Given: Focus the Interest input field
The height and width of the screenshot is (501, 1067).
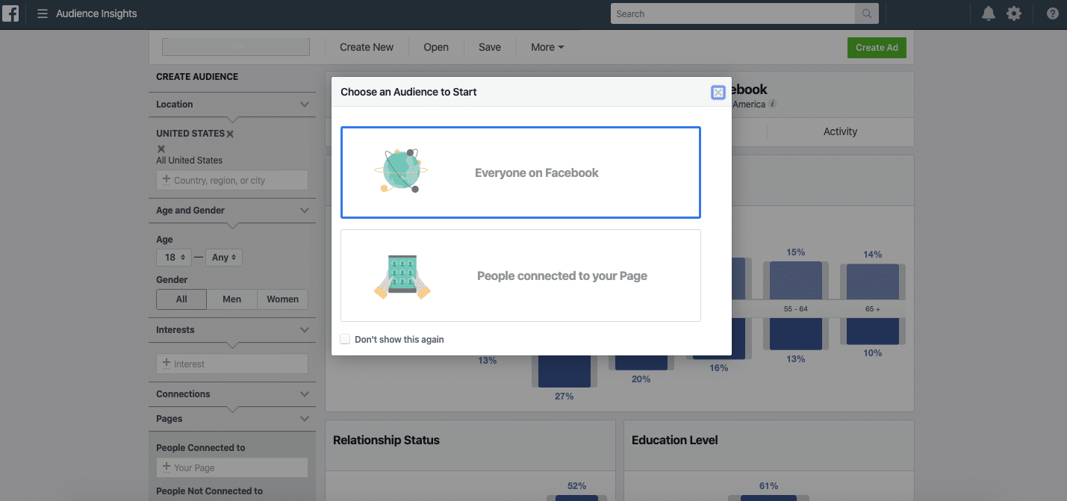Looking at the screenshot, I should coord(232,364).
